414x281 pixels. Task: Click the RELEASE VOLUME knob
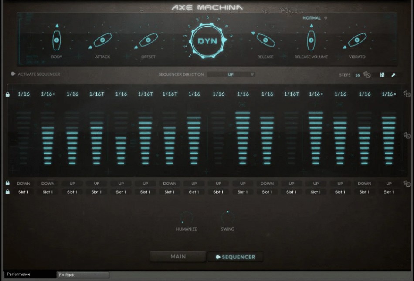pyautogui.click(x=311, y=40)
